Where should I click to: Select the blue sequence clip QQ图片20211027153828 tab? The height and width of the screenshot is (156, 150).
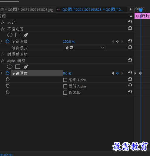point(92,10)
